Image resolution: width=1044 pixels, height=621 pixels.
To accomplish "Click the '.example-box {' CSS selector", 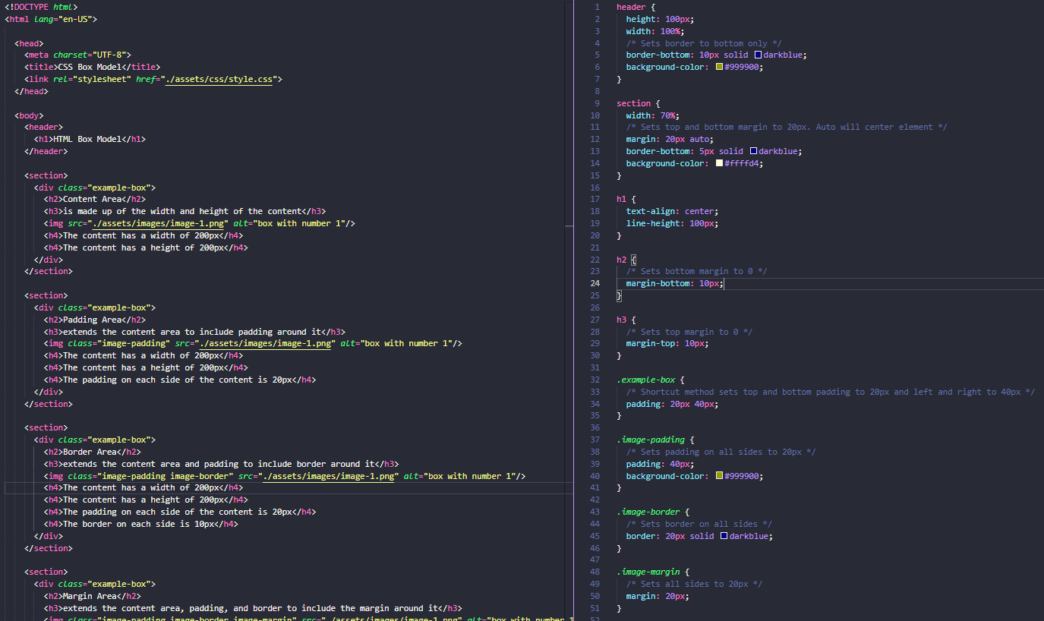I will pyautogui.click(x=650, y=380).
